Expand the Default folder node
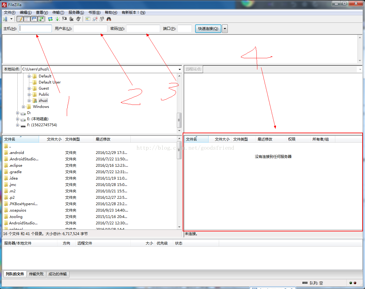 [29, 76]
